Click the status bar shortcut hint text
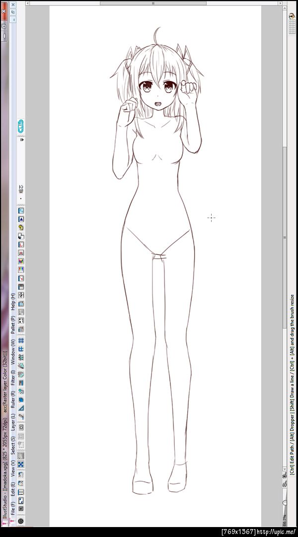This screenshot has width=298, height=537. pyautogui.click(x=292, y=384)
